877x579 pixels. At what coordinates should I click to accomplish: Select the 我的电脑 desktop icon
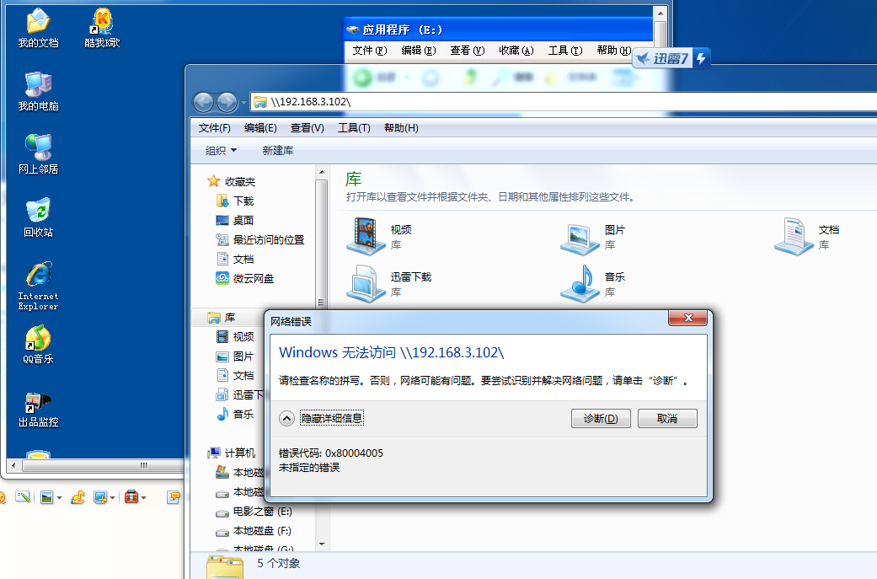click(38, 91)
